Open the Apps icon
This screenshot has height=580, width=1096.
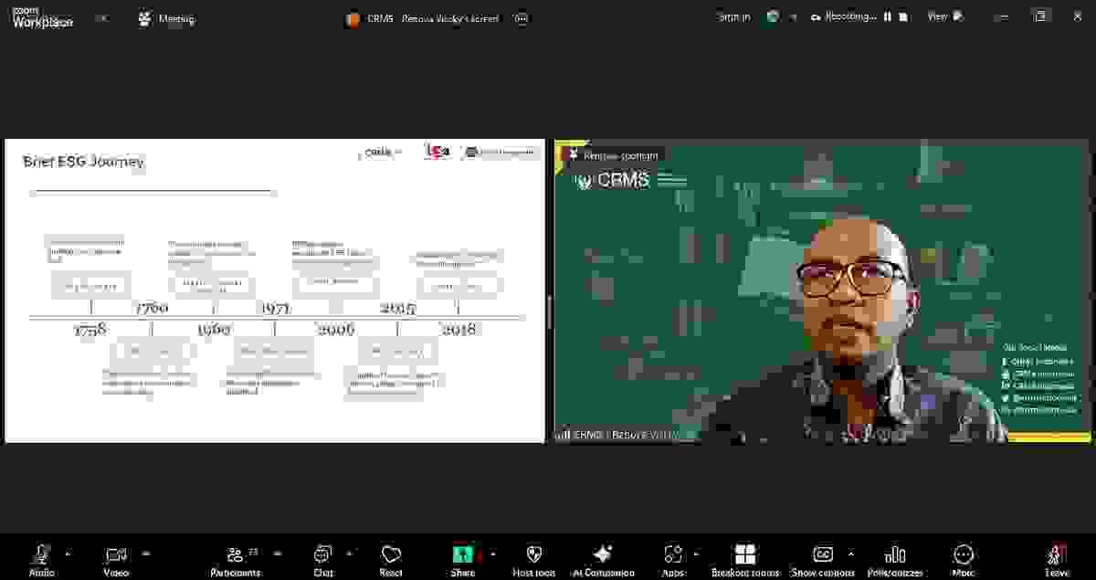click(x=674, y=559)
